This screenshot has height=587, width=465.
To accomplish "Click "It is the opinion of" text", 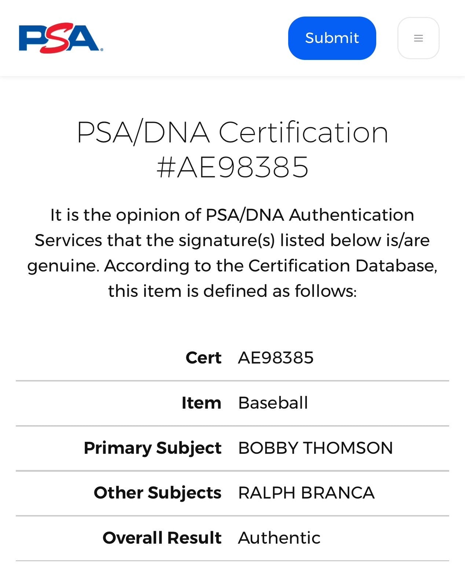I will tap(125, 215).
